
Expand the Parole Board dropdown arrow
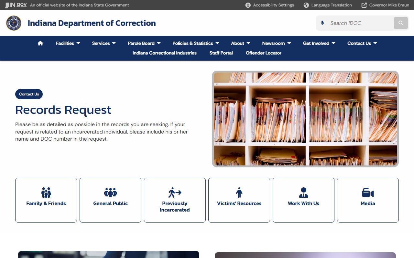158,43
